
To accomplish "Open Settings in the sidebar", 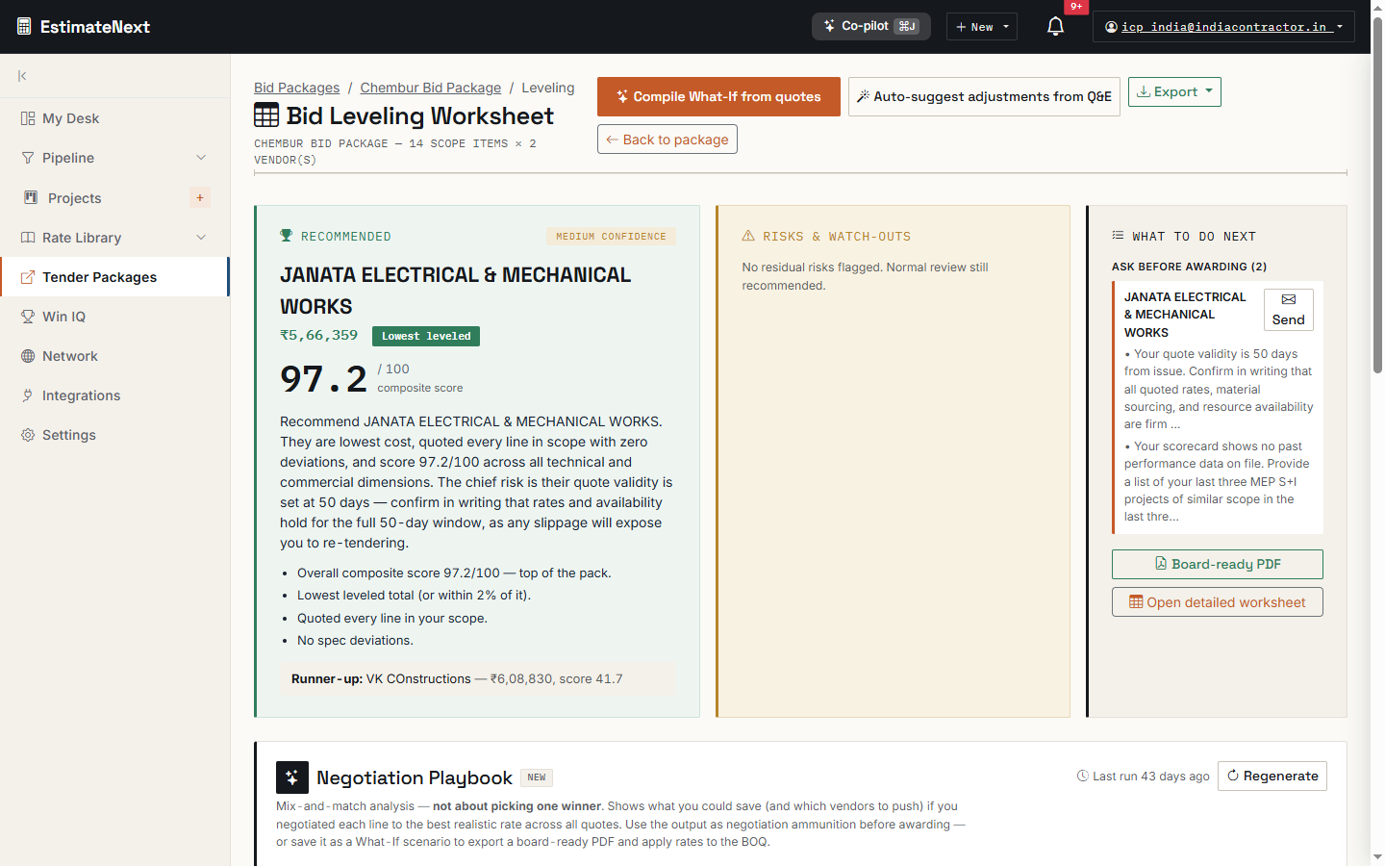I will (x=115, y=435).
